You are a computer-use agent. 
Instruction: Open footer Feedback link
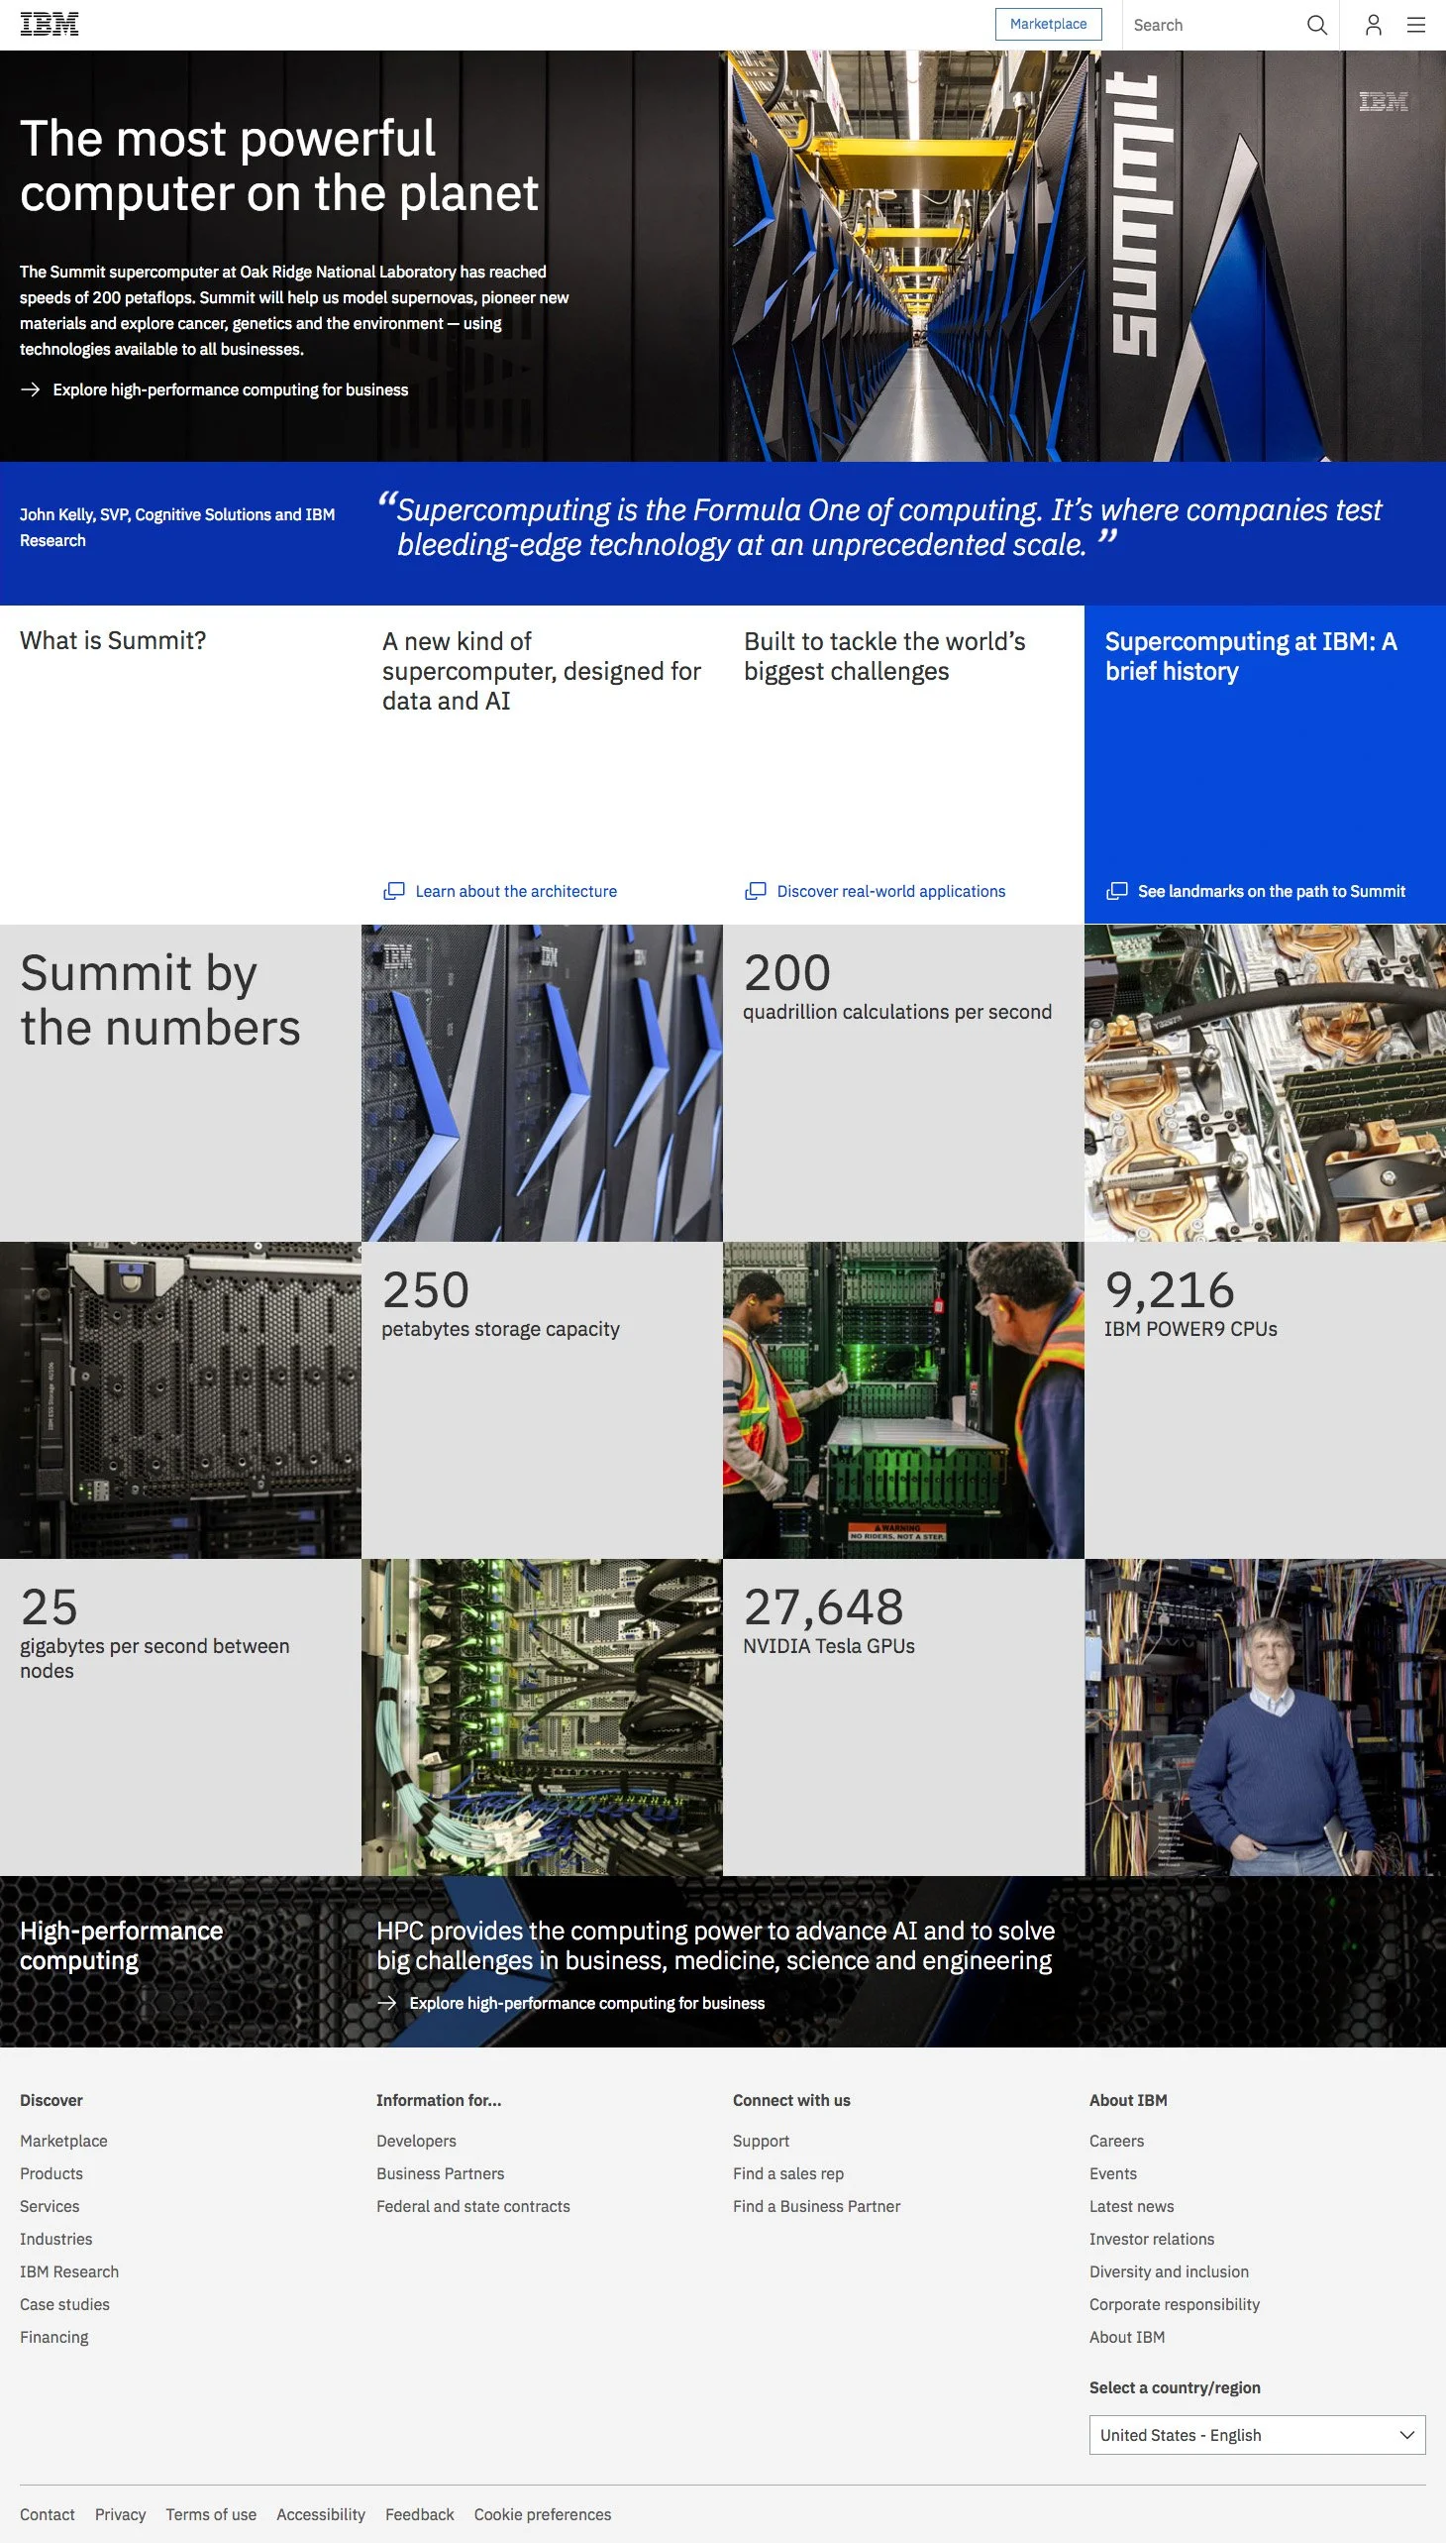tap(419, 2514)
